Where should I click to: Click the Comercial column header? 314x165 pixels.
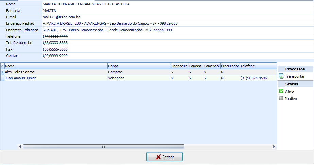pyautogui.click(x=211, y=66)
